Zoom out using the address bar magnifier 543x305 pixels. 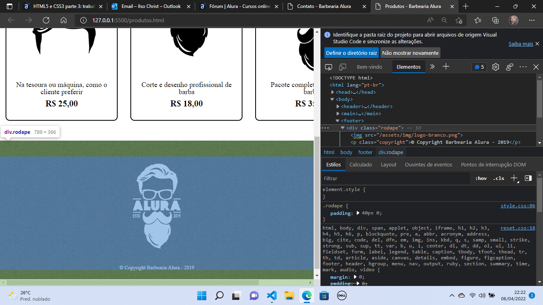(444, 20)
